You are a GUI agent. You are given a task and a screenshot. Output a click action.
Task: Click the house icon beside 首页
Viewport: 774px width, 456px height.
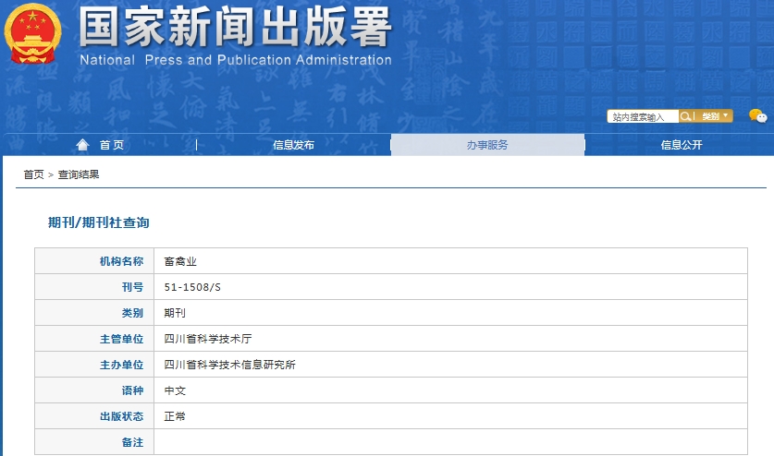[83, 145]
